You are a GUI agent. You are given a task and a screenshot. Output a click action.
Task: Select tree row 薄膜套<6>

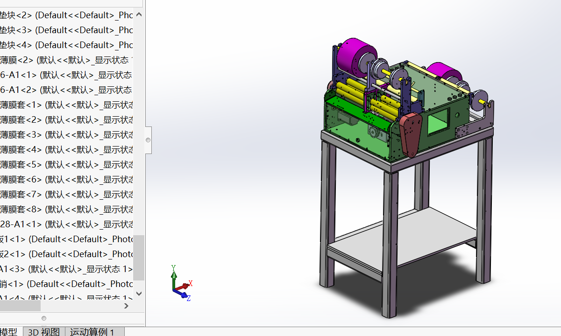click(x=66, y=179)
